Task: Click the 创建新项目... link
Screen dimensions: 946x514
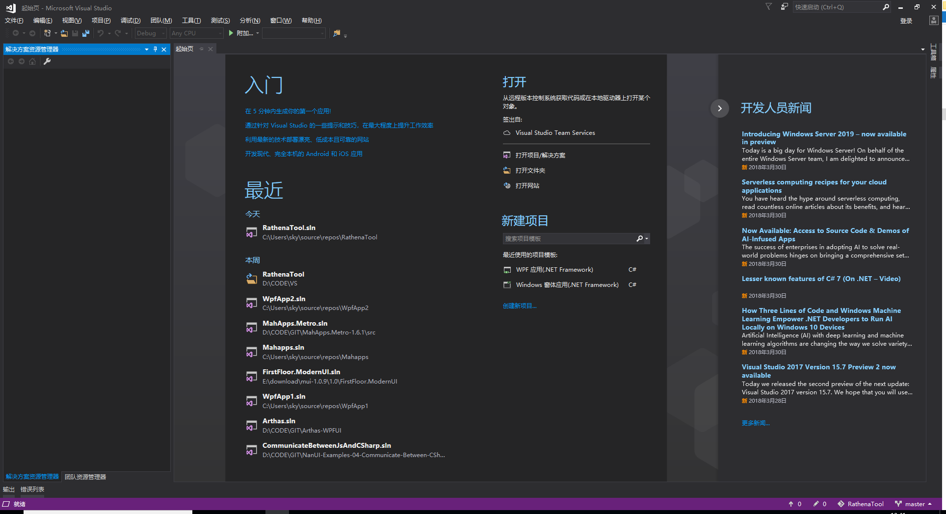Action: pyautogui.click(x=520, y=306)
